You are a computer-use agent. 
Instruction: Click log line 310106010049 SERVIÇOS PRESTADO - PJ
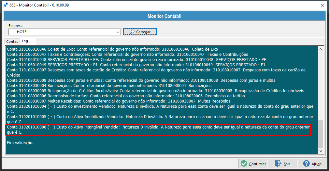tap(136, 65)
